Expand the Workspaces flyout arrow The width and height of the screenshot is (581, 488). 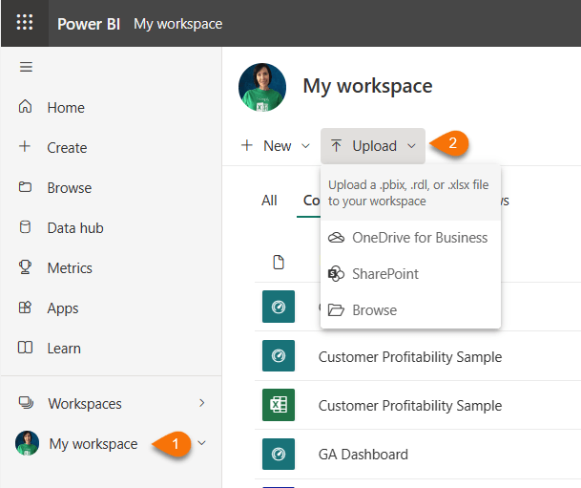click(202, 403)
